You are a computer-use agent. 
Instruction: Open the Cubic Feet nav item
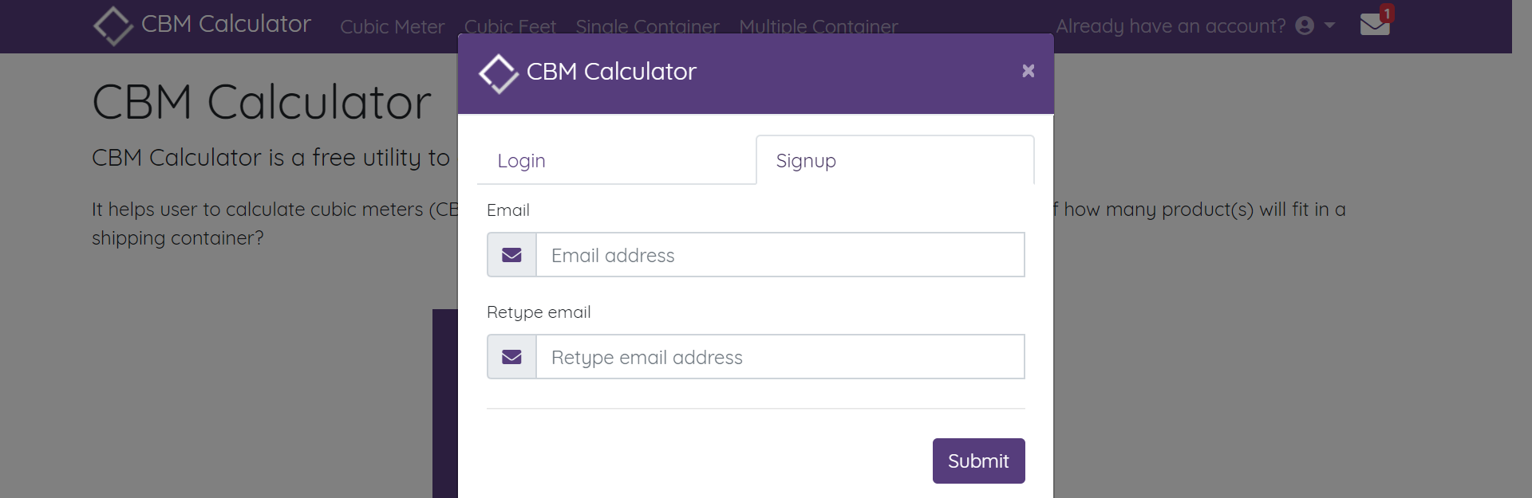pos(510,26)
